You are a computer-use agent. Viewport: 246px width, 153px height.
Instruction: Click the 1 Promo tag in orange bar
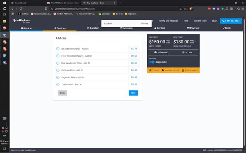pyautogui.click(x=154, y=70)
